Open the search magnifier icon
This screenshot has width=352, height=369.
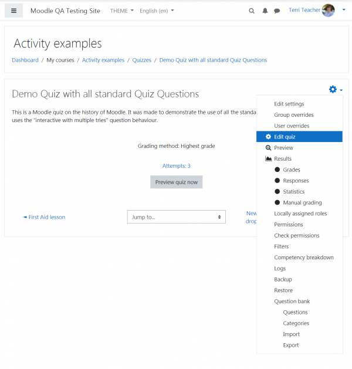coord(252,11)
